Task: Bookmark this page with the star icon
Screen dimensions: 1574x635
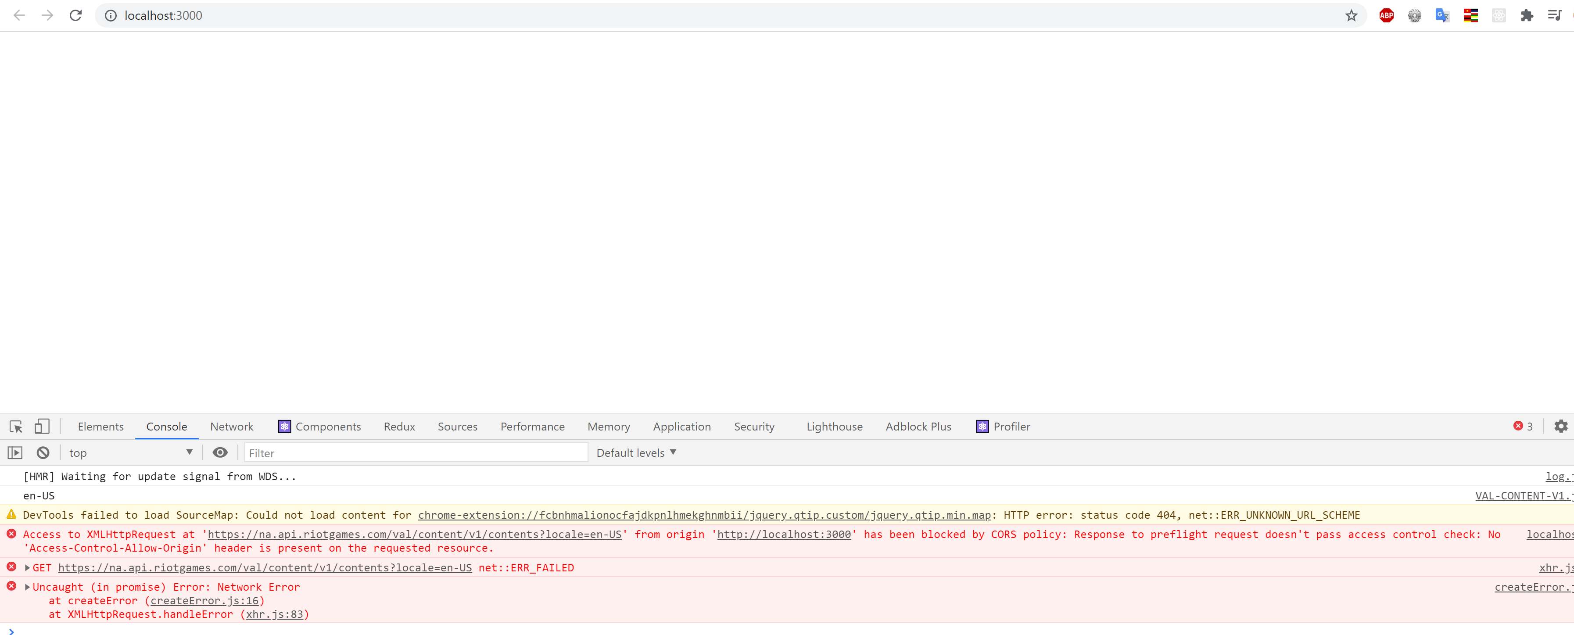Action: [1351, 15]
